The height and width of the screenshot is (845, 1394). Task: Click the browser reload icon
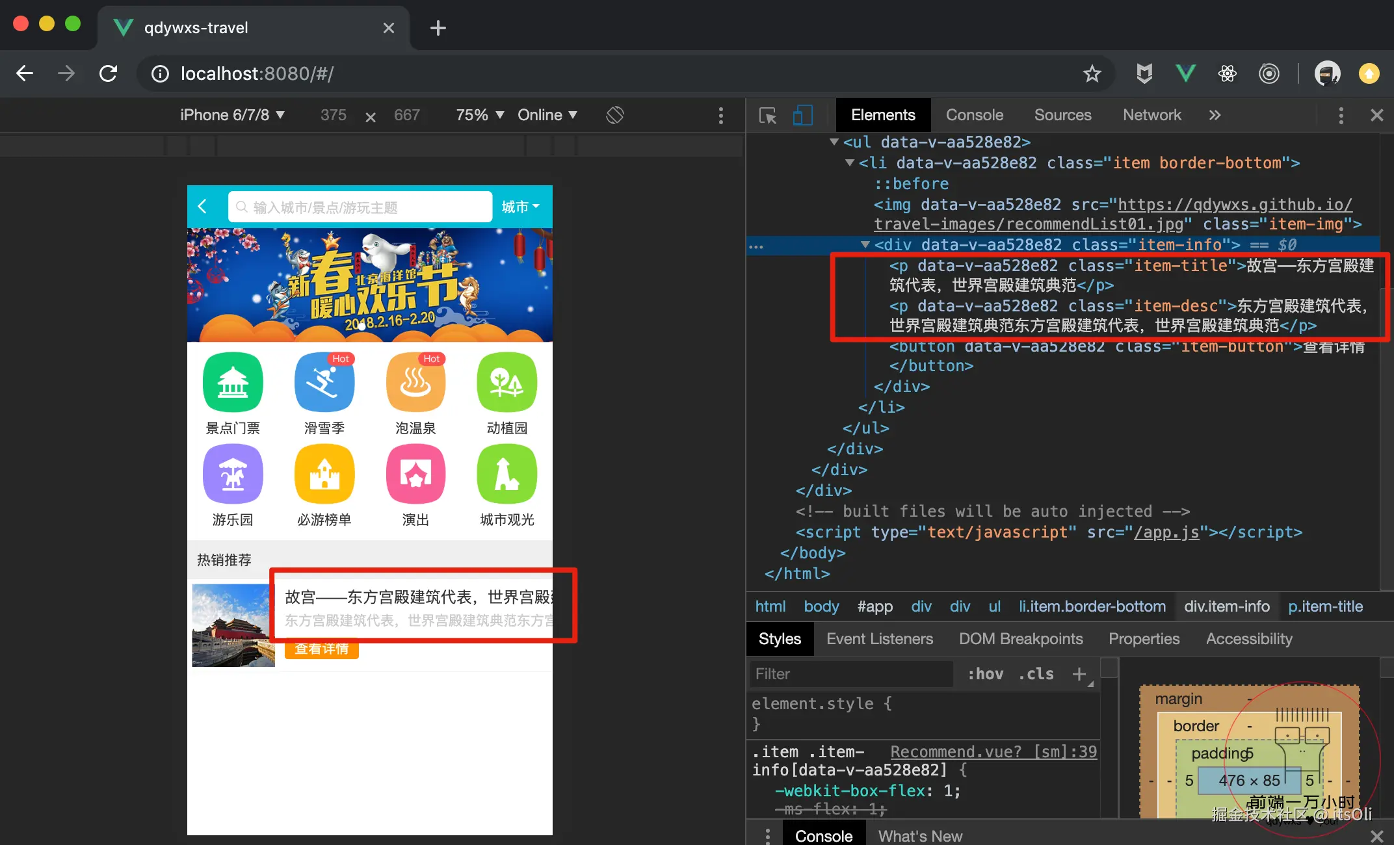[109, 73]
